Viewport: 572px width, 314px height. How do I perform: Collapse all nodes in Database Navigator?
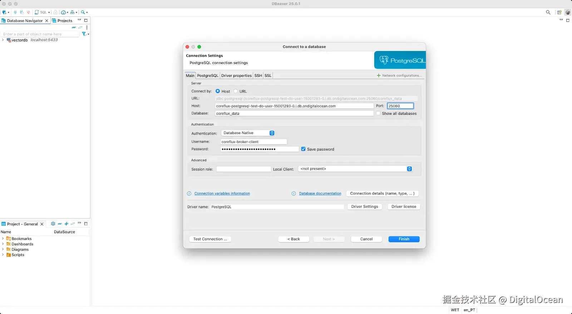tap(74, 28)
